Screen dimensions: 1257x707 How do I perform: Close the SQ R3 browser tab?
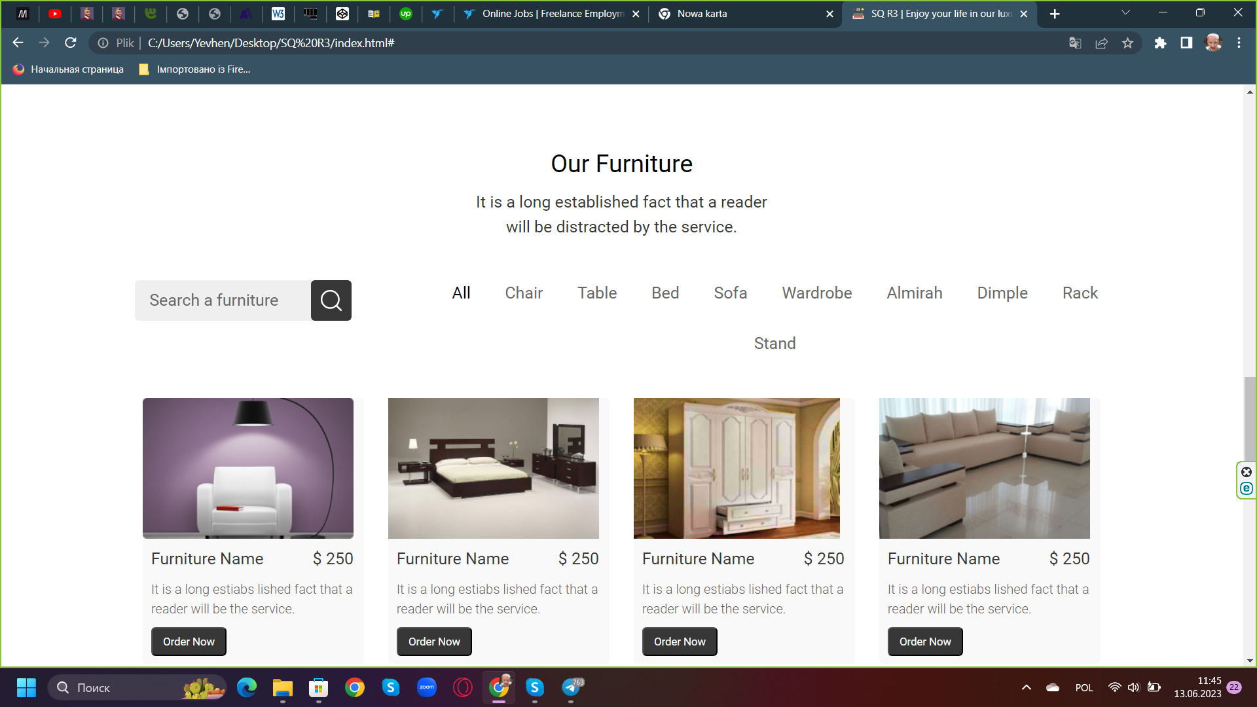[x=1024, y=14]
